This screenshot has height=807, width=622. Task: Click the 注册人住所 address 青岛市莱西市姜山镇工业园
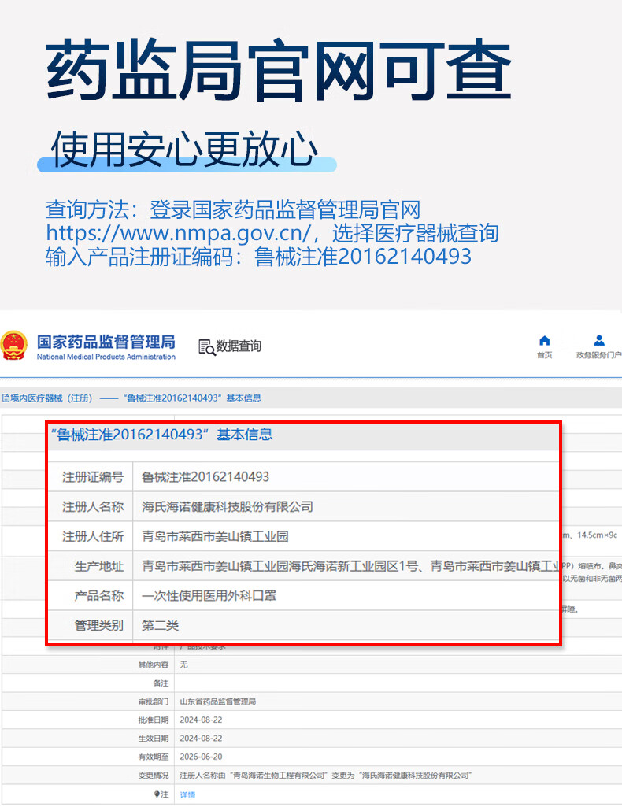tap(215, 536)
